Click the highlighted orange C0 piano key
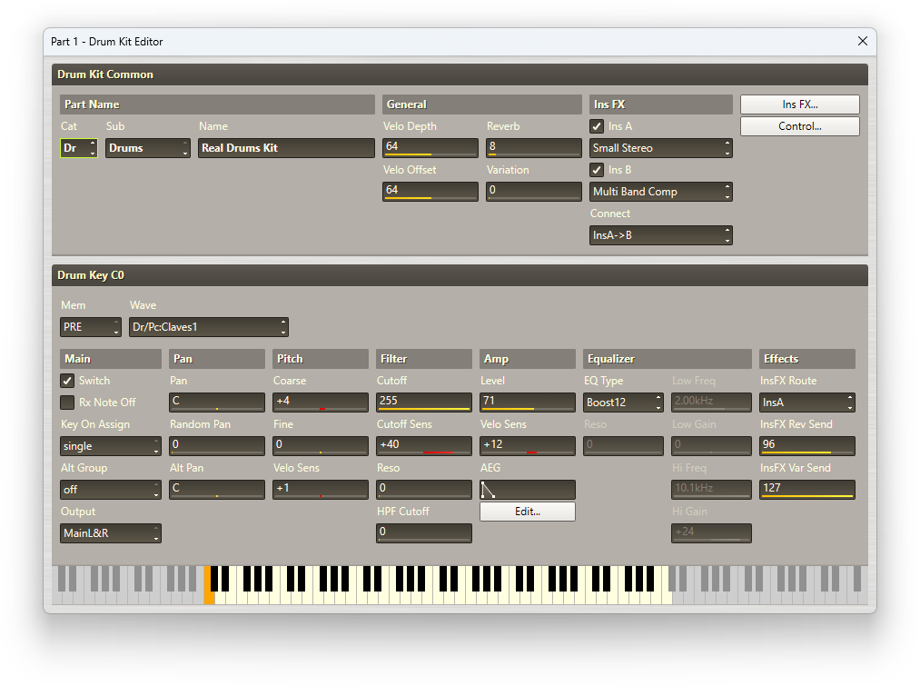The height and width of the screenshot is (686, 920). pos(209,585)
